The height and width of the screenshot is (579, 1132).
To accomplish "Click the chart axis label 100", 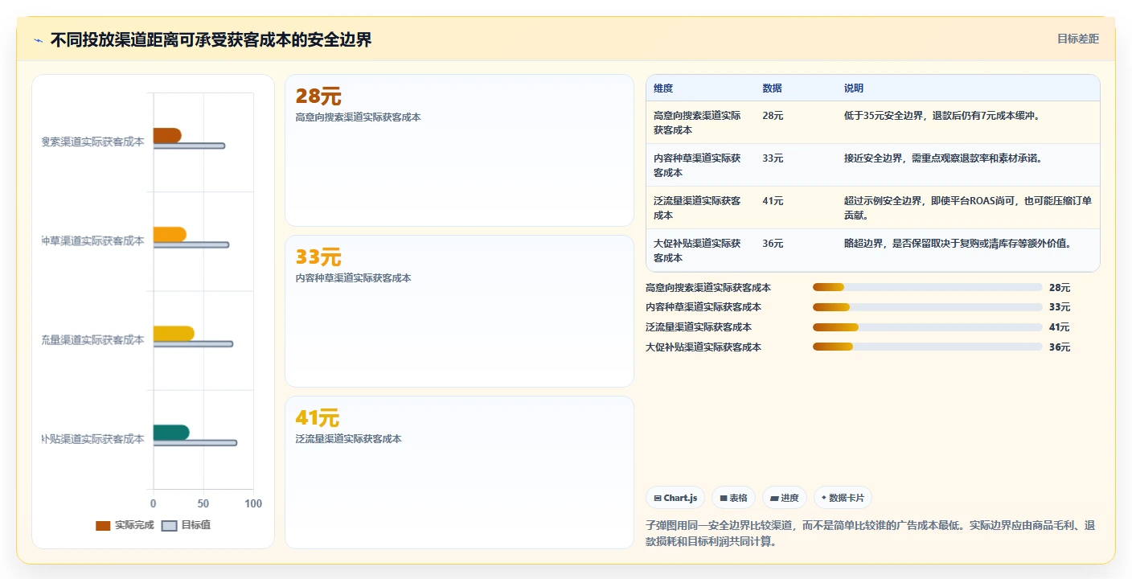I will tap(253, 503).
